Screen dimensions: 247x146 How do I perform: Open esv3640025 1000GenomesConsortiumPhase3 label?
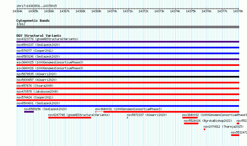(50, 62)
